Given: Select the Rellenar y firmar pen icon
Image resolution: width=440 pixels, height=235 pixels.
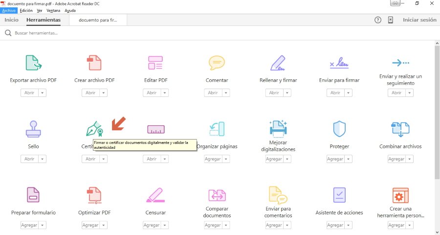Looking at the screenshot, I should 278,63.
